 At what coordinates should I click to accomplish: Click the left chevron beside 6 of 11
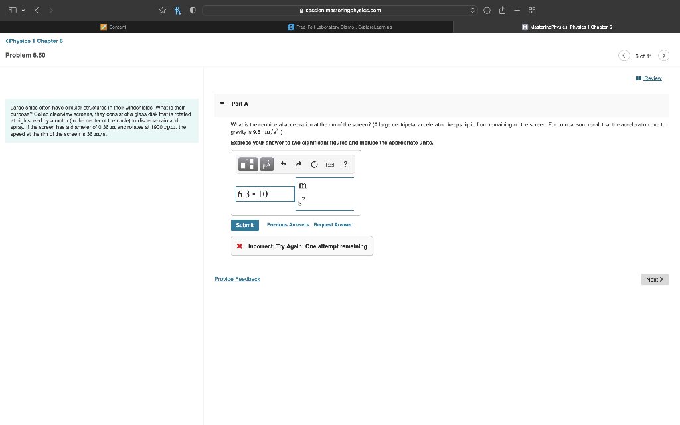(624, 56)
